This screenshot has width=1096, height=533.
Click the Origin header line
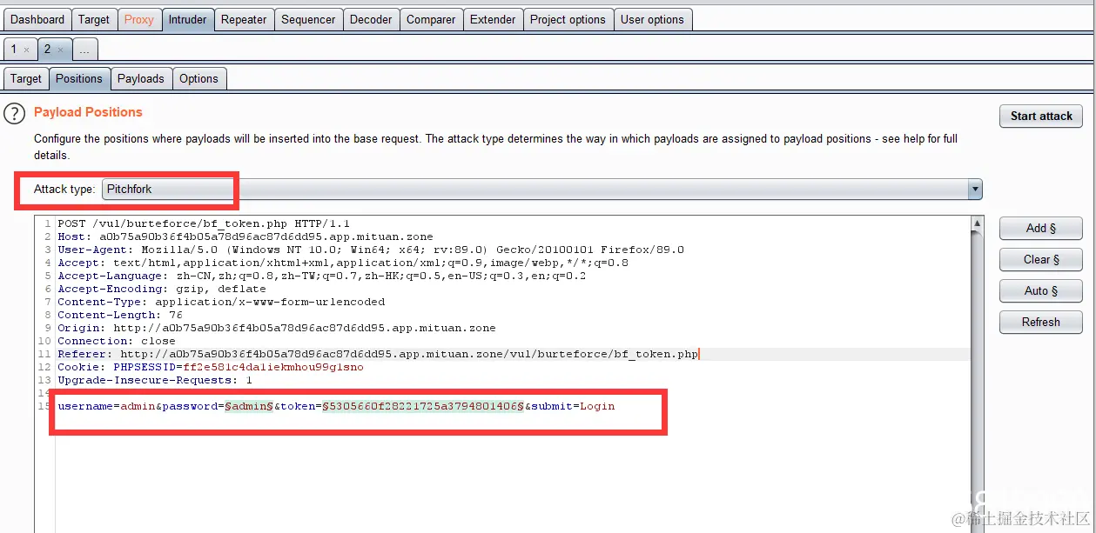coord(277,328)
